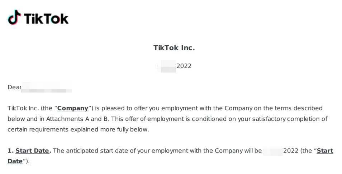Click the underlined 'Date' on the last line

pyautogui.click(x=15, y=161)
